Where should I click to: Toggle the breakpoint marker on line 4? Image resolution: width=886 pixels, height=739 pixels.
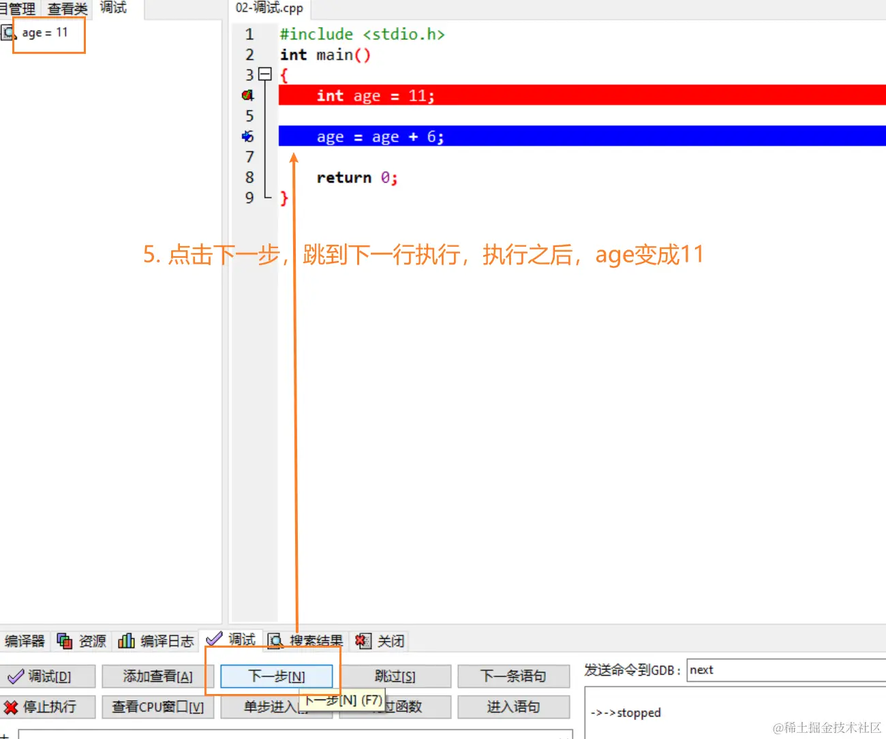pos(247,95)
